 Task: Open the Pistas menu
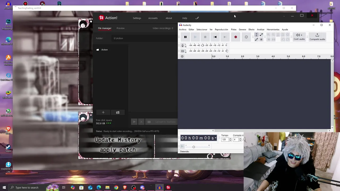[233, 29]
